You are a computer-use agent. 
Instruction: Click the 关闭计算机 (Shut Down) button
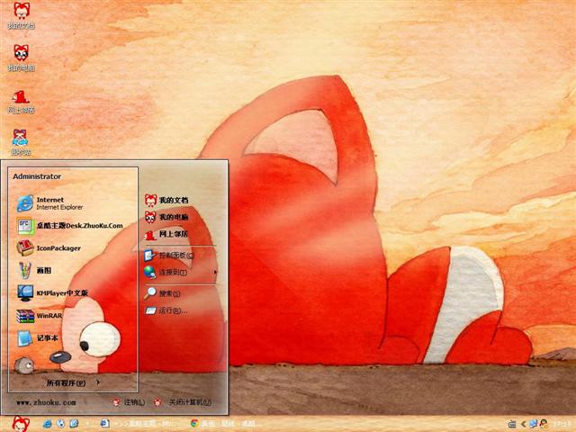(180, 401)
